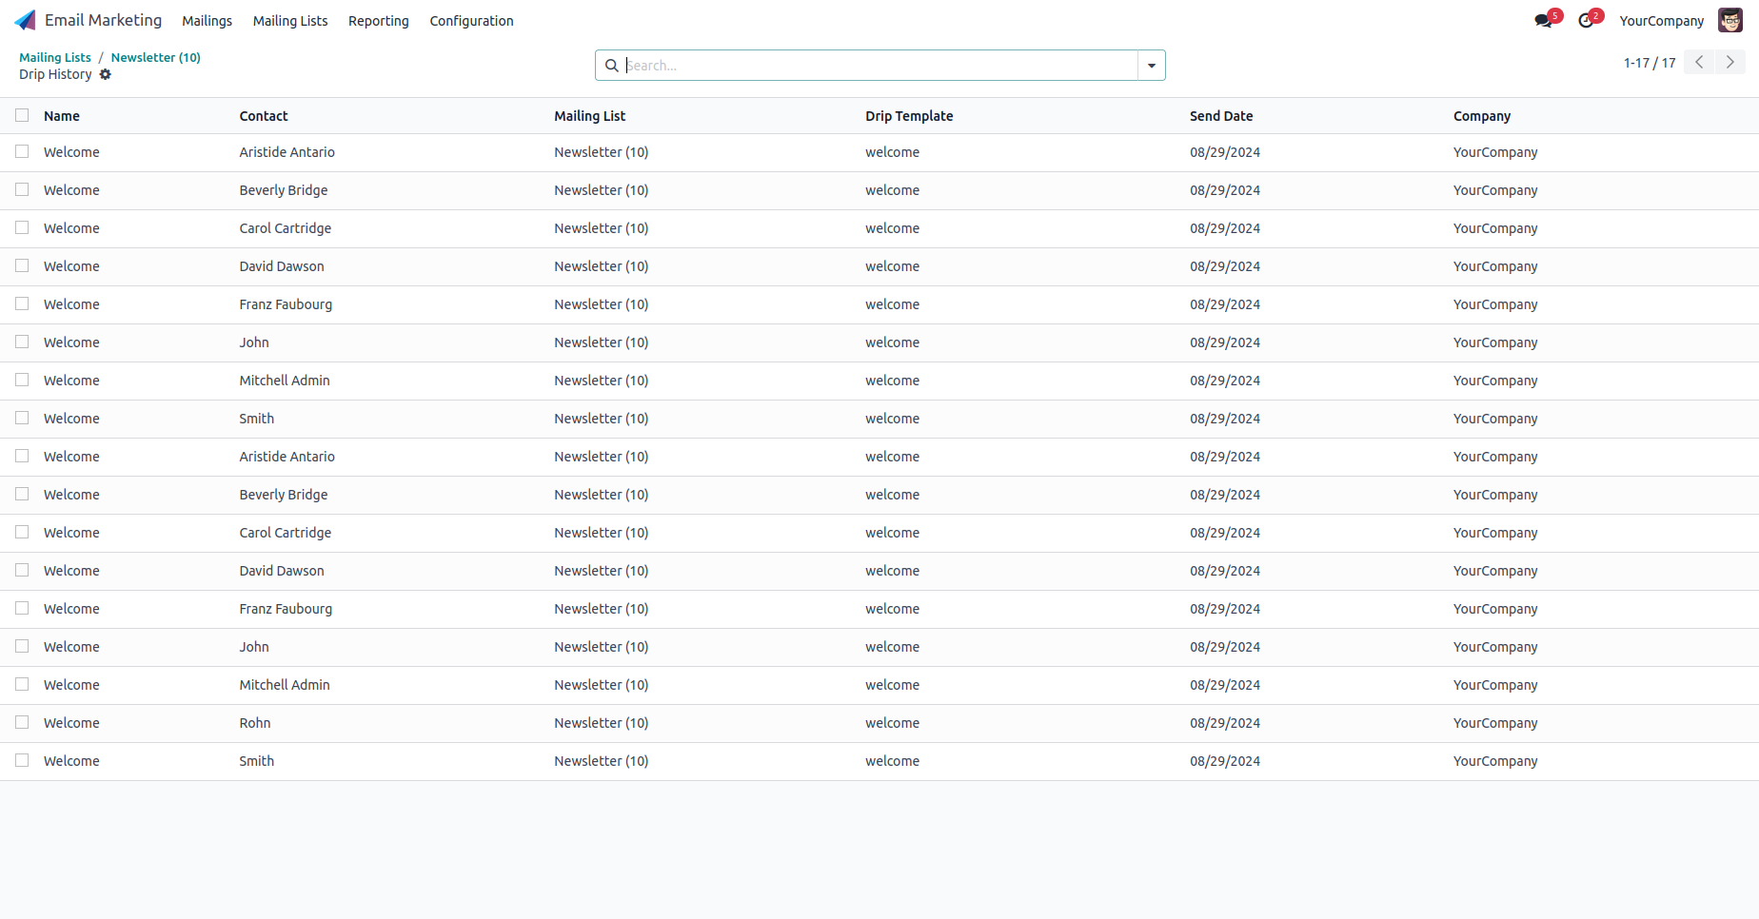
Task: Click Newsletter (10) in Rohn's row
Action: coord(602,723)
